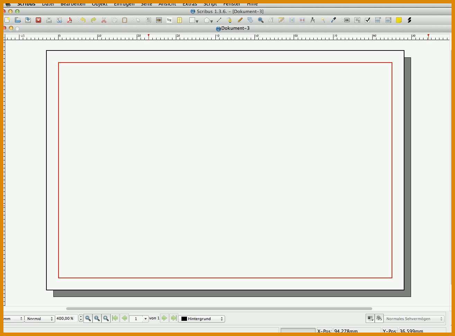Go to the first page arrow
The width and height of the screenshot is (455, 336).
115,318
